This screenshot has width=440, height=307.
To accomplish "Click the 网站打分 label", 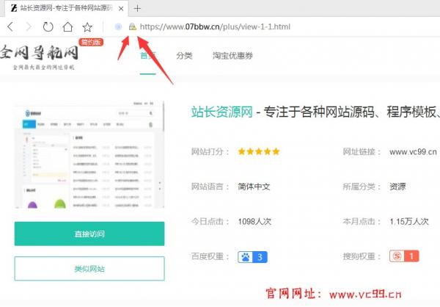I will 210,152.
